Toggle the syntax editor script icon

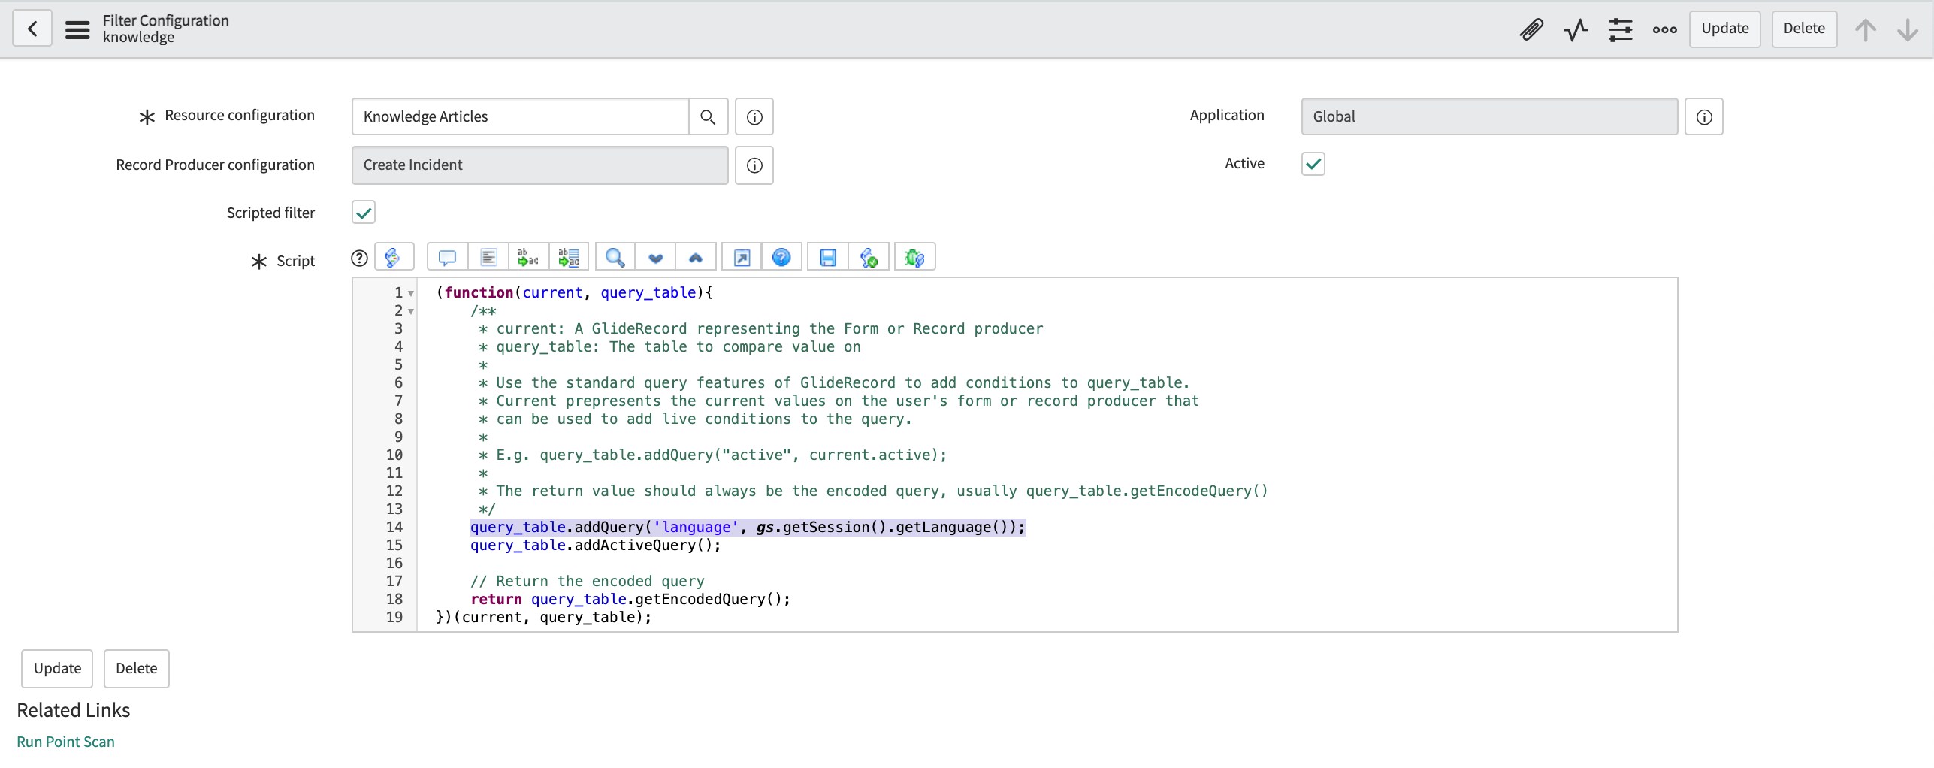pos(394,257)
